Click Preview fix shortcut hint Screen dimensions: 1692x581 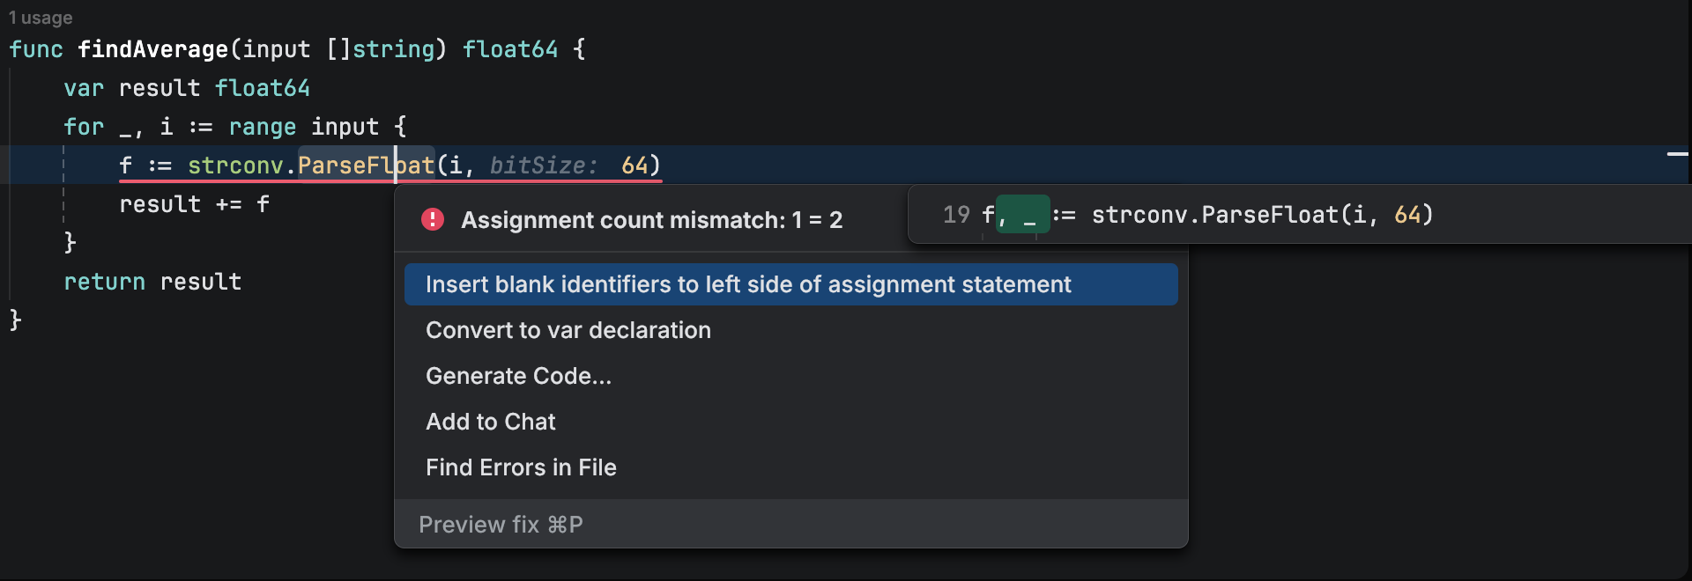(x=501, y=525)
